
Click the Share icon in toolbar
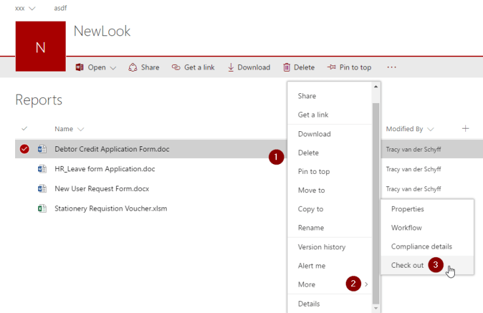133,68
